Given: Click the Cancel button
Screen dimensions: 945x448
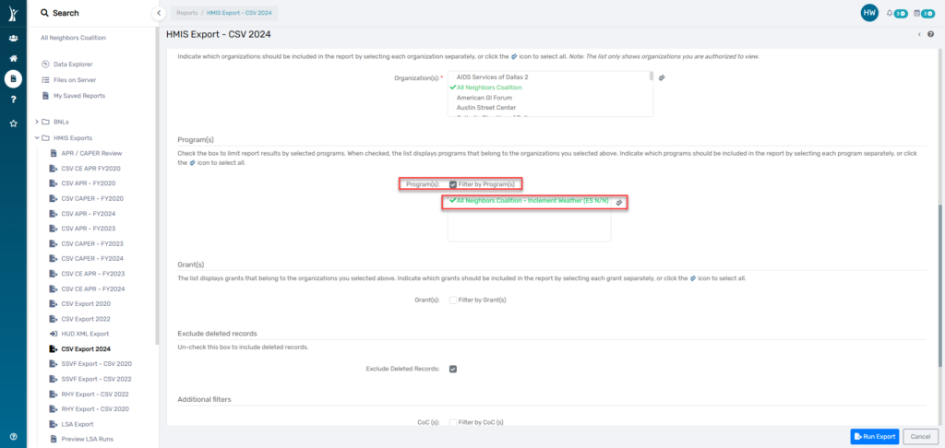Looking at the screenshot, I should pyautogui.click(x=920, y=437).
